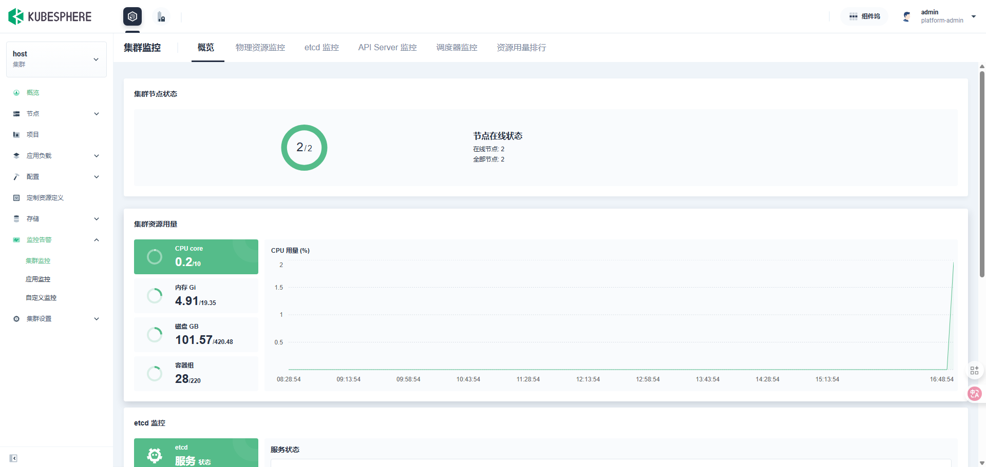Open the 组件坞 extensions dock
The image size is (986, 467).
point(865,16)
